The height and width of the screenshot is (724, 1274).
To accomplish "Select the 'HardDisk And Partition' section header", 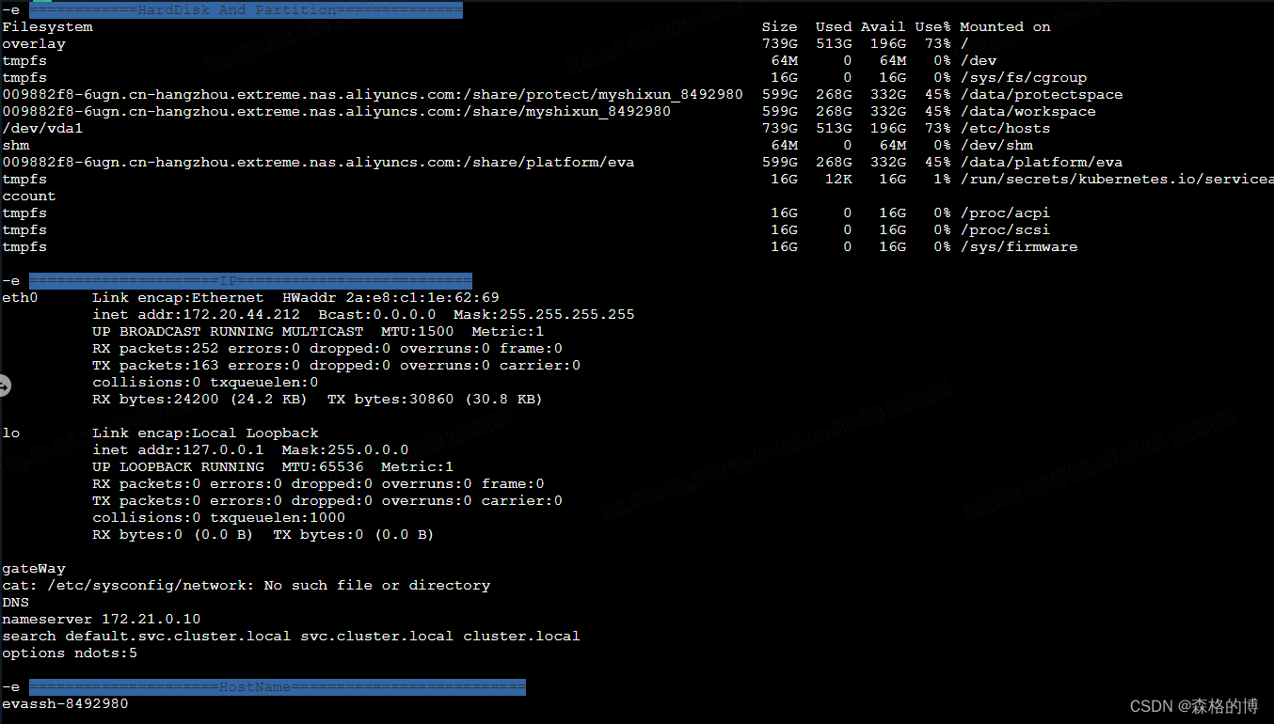I will click(246, 10).
